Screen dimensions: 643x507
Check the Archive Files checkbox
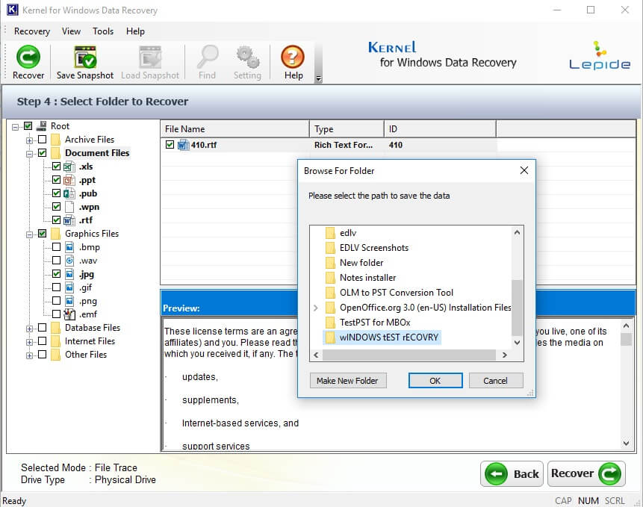tap(43, 140)
